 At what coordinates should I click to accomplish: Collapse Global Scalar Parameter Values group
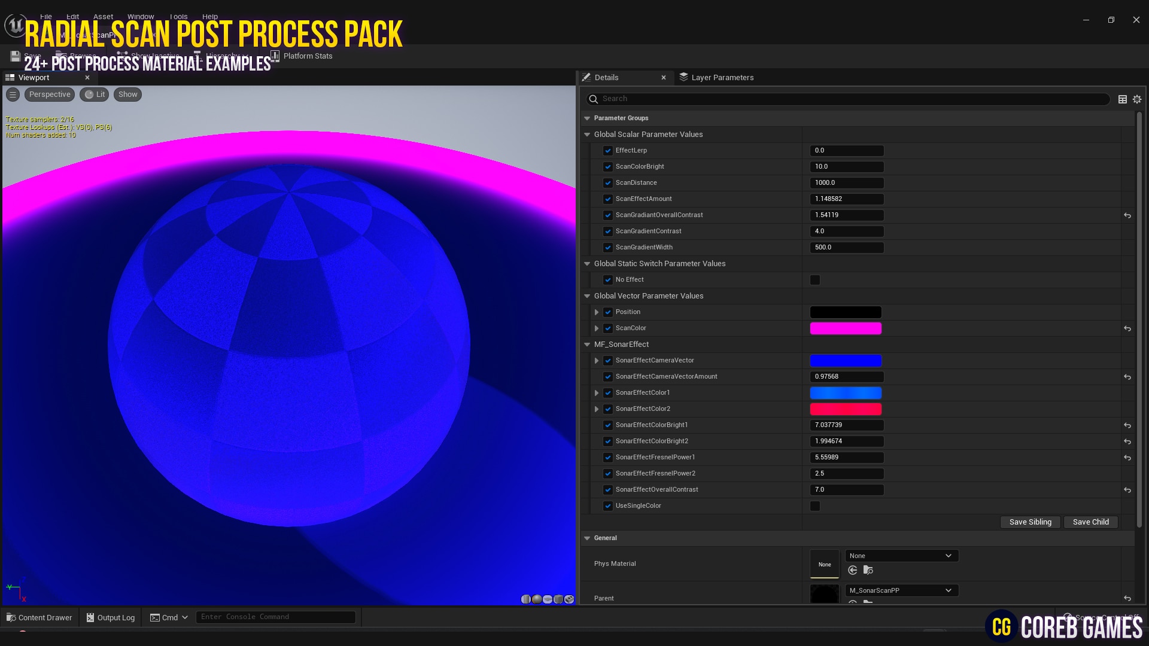click(587, 135)
